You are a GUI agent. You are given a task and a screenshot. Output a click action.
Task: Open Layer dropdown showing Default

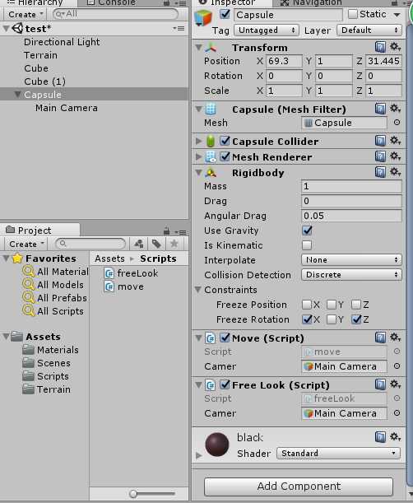tap(369, 30)
